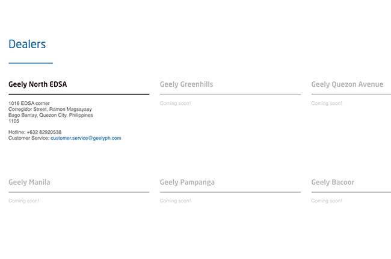Select the Geely Bacoor dealer heading
This screenshot has width=391, height=259.
coord(333,183)
